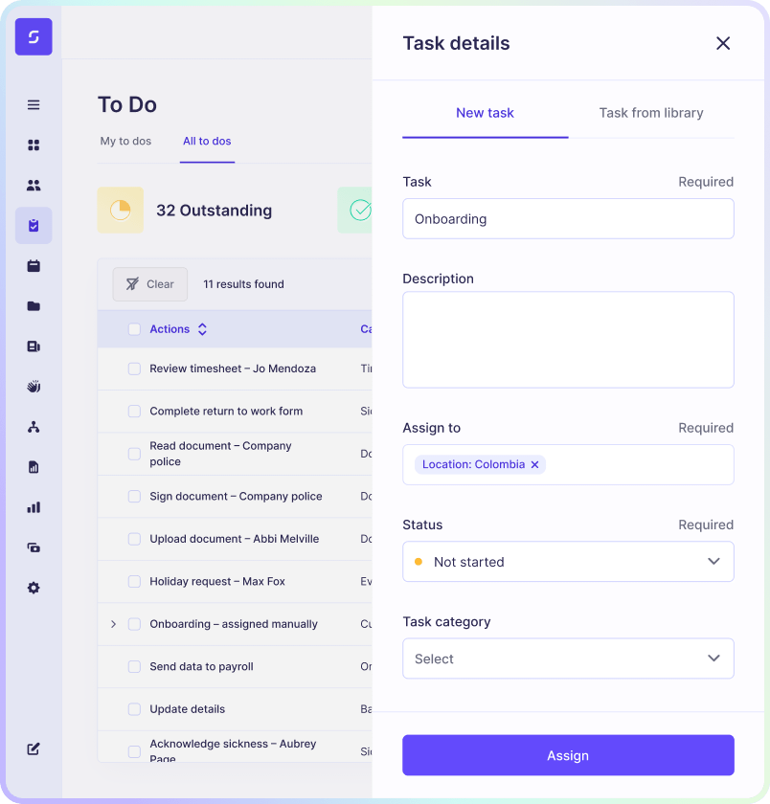Open the Status dropdown showing Not started

pyautogui.click(x=568, y=562)
